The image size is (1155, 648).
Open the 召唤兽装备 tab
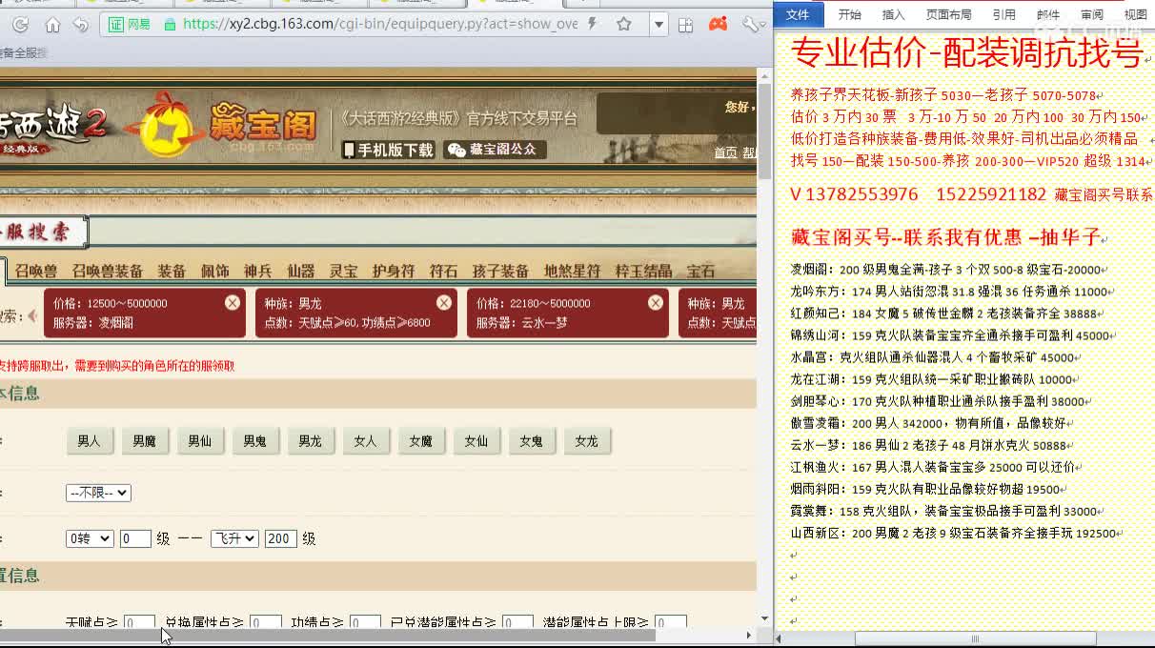(108, 271)
